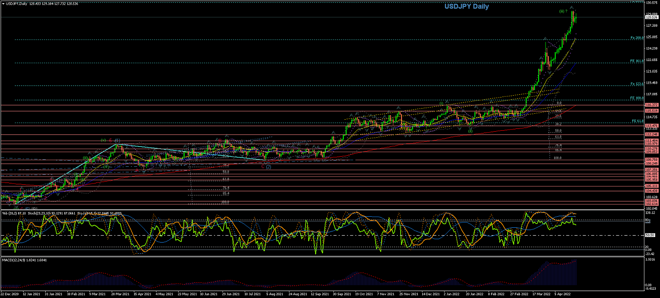Click the 116.372 horizontal level price tag
The image size is (660, 298).
tap(651, 105)
